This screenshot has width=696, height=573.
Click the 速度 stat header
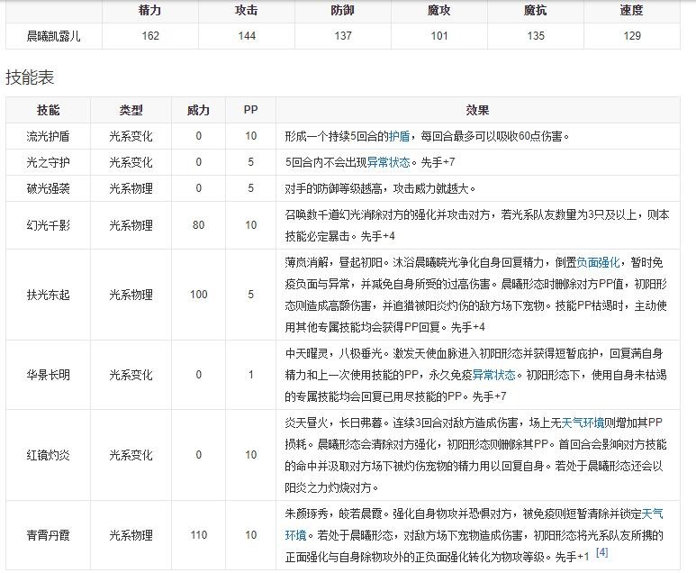click(x=631, y=11)
